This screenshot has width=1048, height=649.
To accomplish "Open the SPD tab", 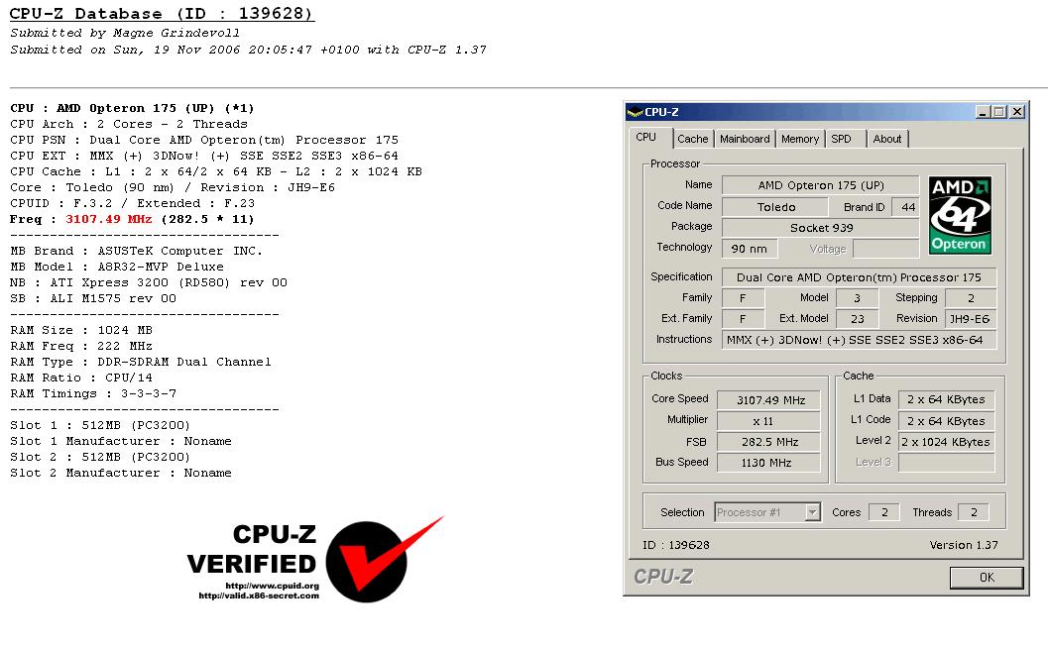I will point(842,139).
